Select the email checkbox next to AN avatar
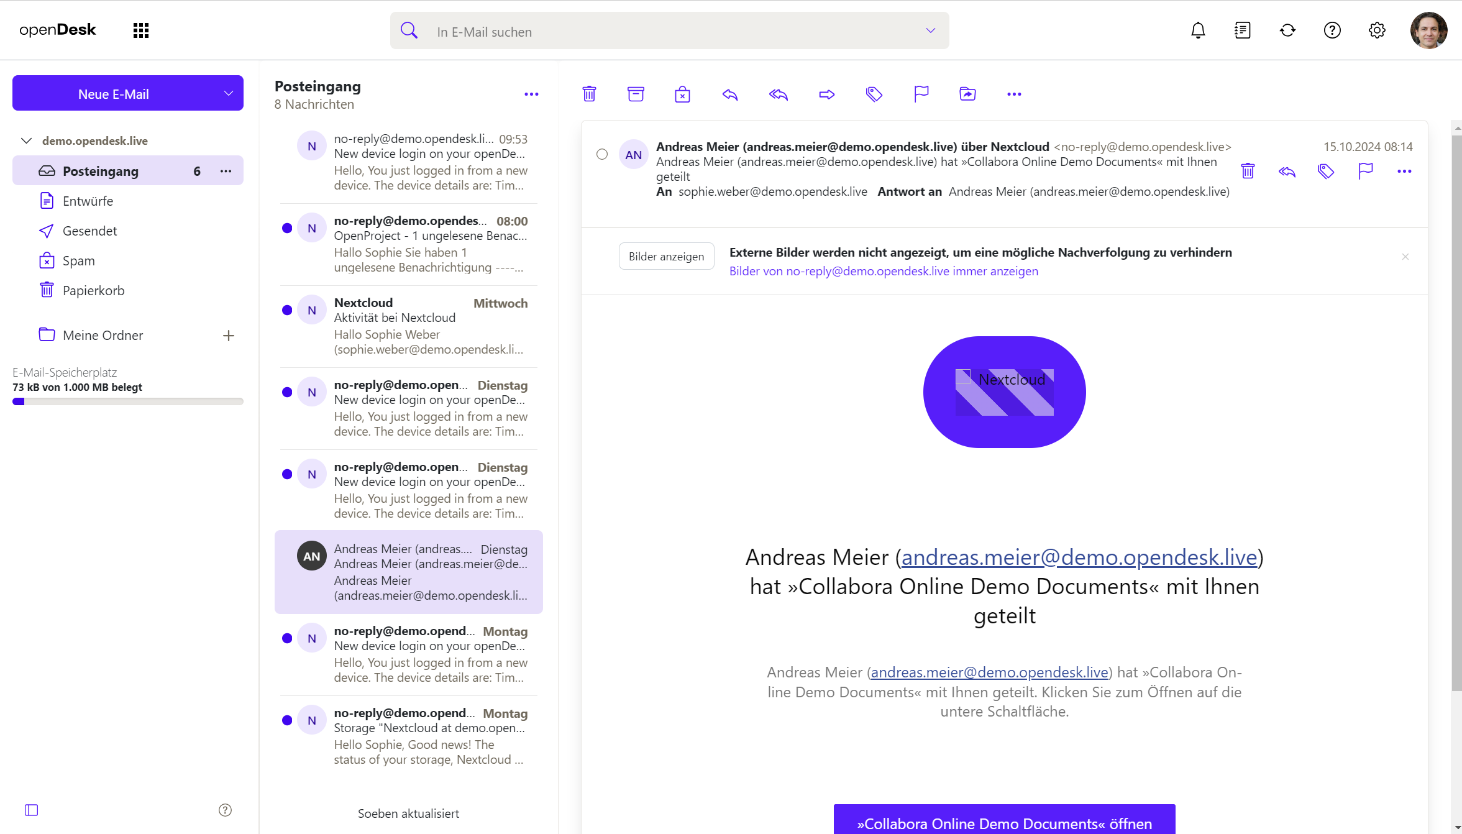The width and height of the screenshot is (1462, 834). point(602,154)
